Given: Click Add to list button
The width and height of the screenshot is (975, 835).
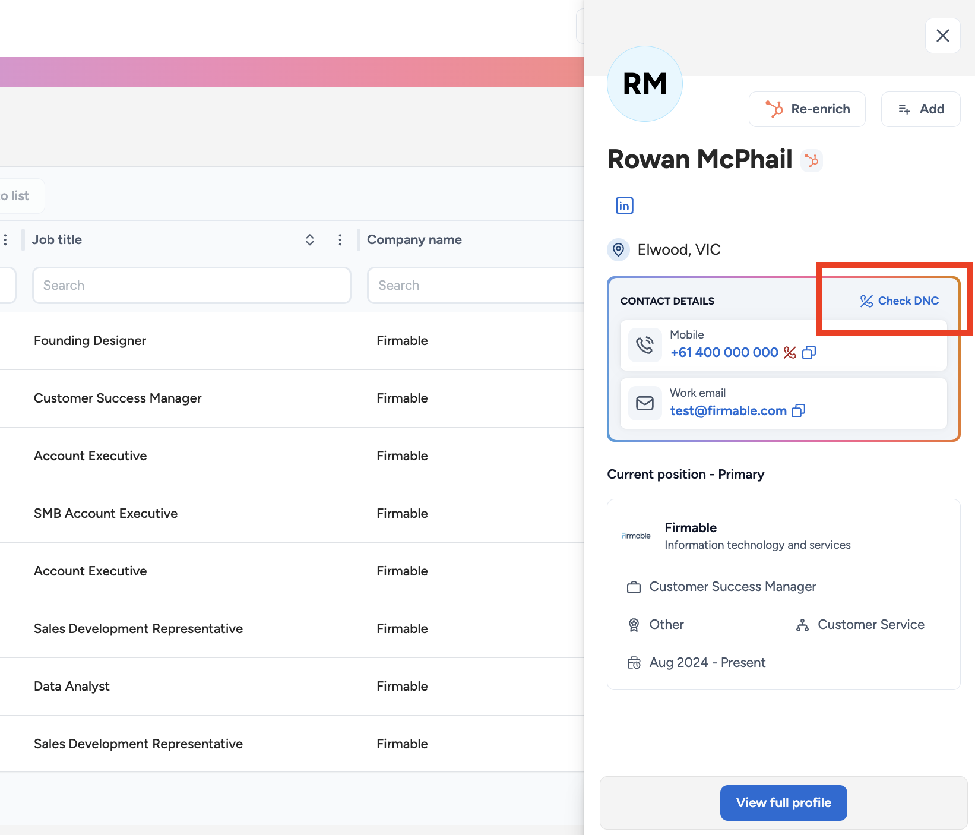Looking at the screenshot, I should (920, 109).
